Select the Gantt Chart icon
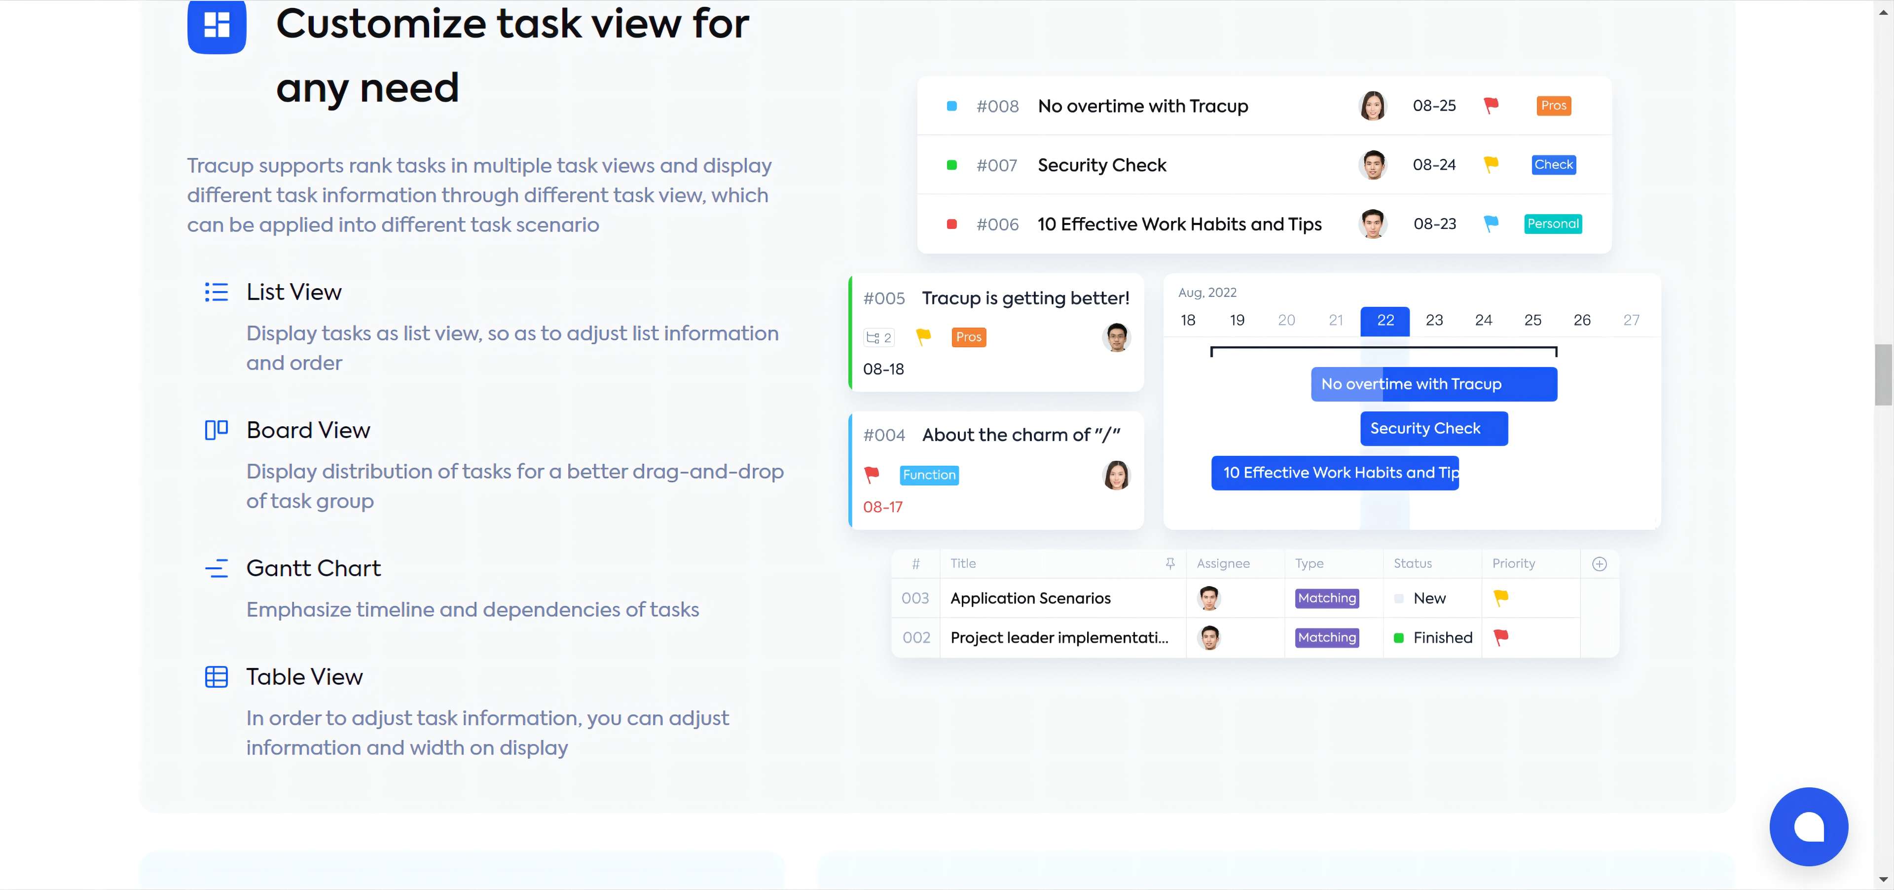 pos(216,568)
